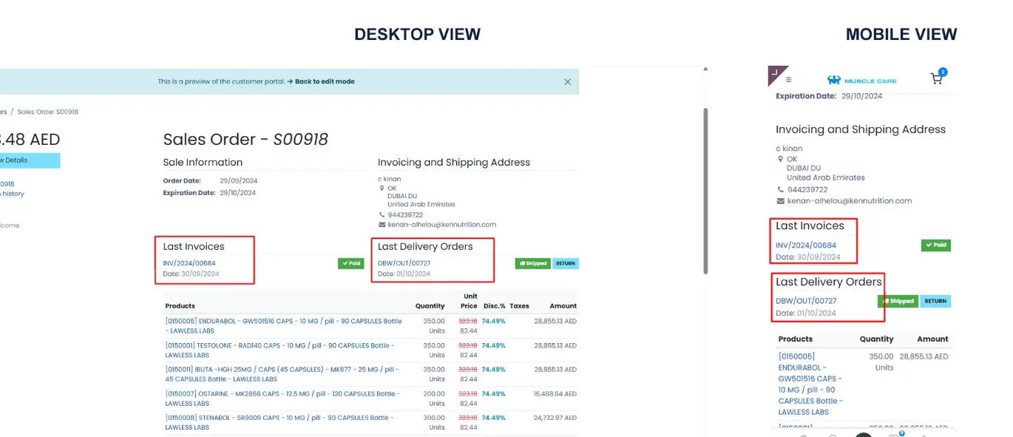Click the desktop envelope icon beside the email
The width and height of the screenshot is (1013, 437).
coord(382,225)
